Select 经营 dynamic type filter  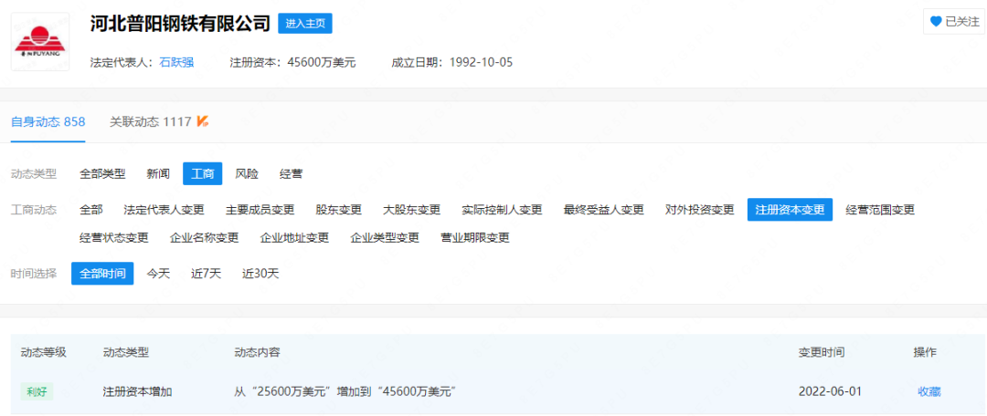pos(291,174)
